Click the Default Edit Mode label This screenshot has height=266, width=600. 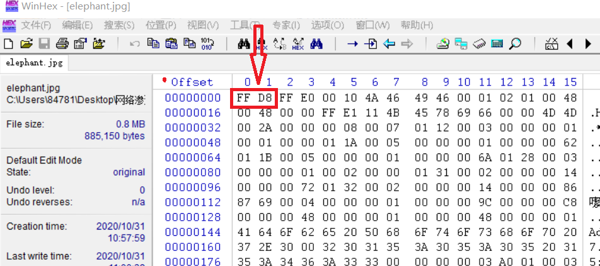click(44, 160)
